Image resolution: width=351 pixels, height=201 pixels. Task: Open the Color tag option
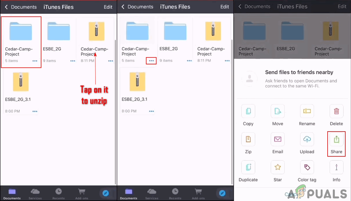(x=307, y=167)
